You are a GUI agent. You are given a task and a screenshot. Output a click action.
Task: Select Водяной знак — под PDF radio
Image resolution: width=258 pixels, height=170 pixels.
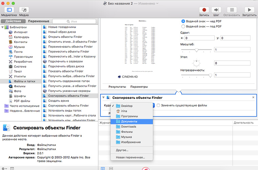183,26
